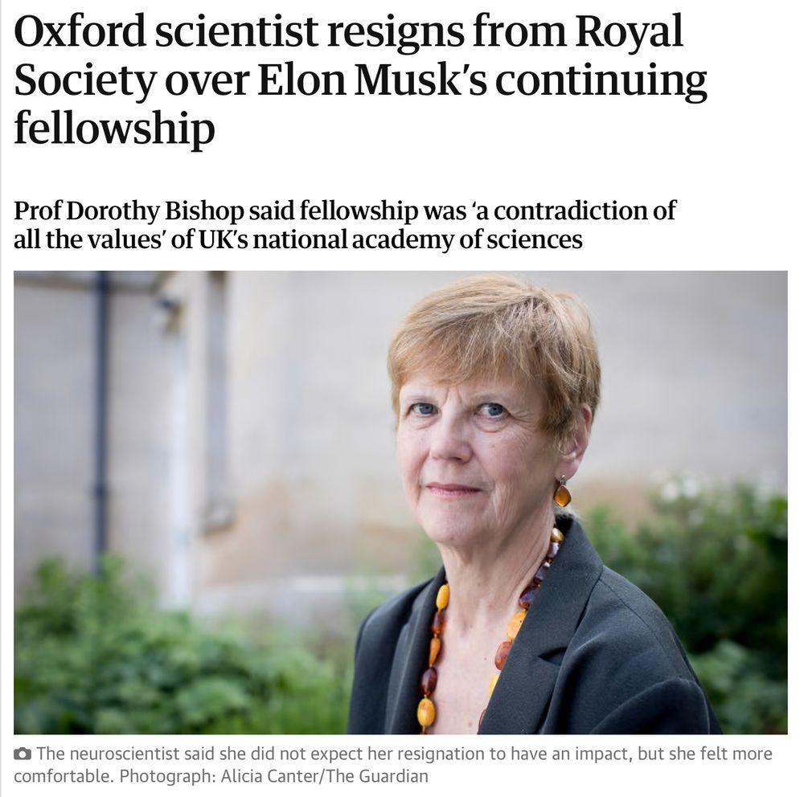
Task: Click the Prof Dorothy Bishop subheading text
Action: click(345, 224)
